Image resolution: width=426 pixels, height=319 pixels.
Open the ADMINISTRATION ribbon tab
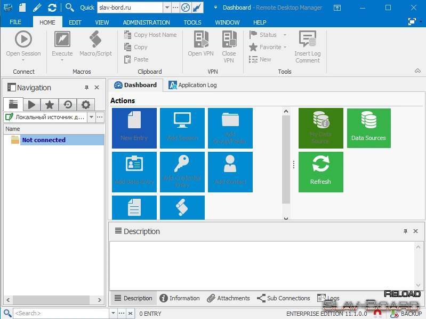click(147, 22)
